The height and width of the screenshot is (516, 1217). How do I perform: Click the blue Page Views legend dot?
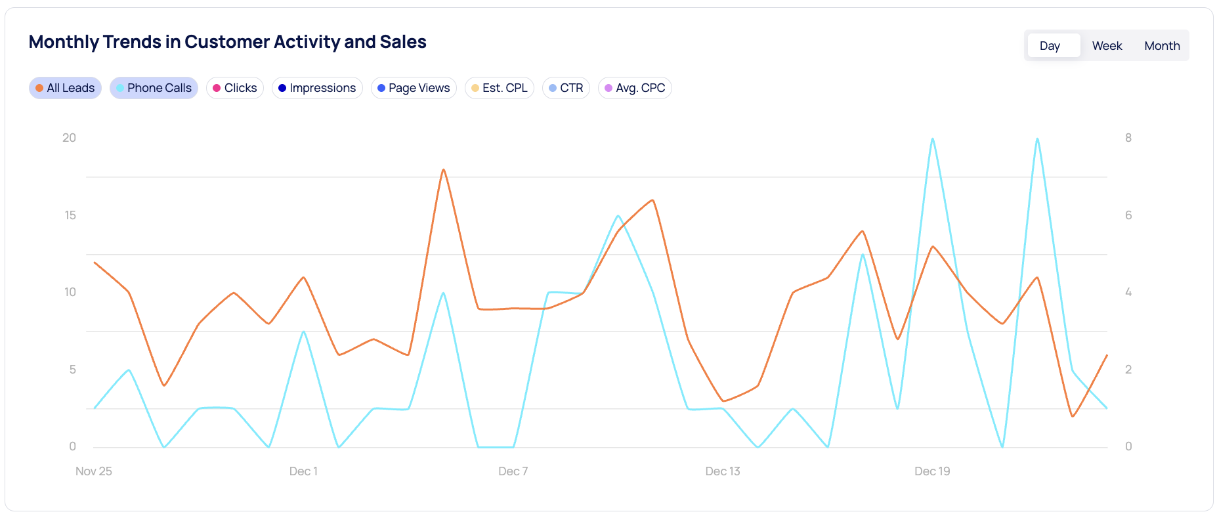(381, 87)
